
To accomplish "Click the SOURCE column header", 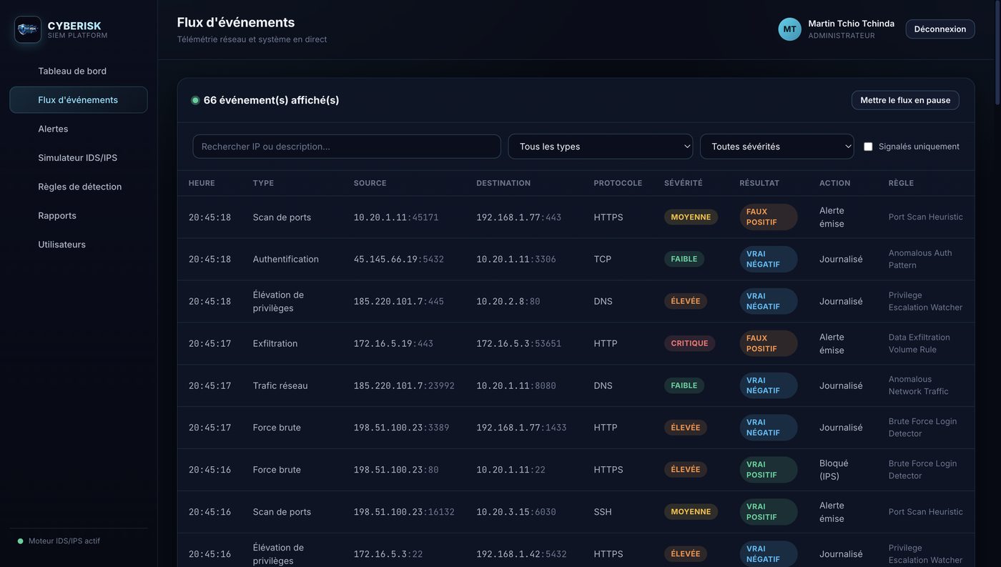I will click(370, 183).
